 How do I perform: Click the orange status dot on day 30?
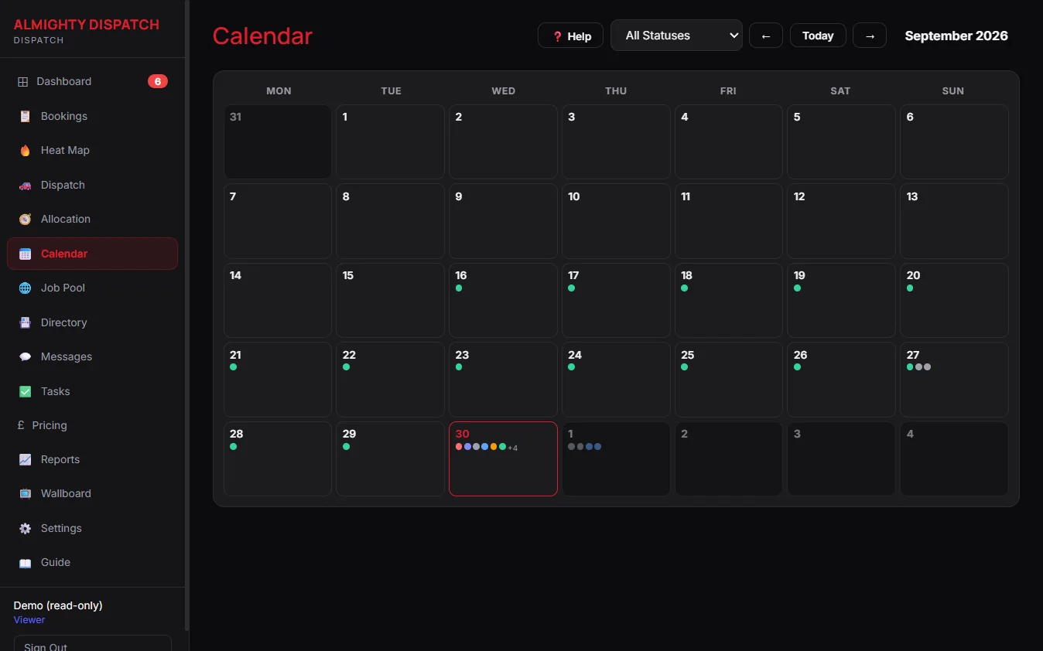point(494,447)
